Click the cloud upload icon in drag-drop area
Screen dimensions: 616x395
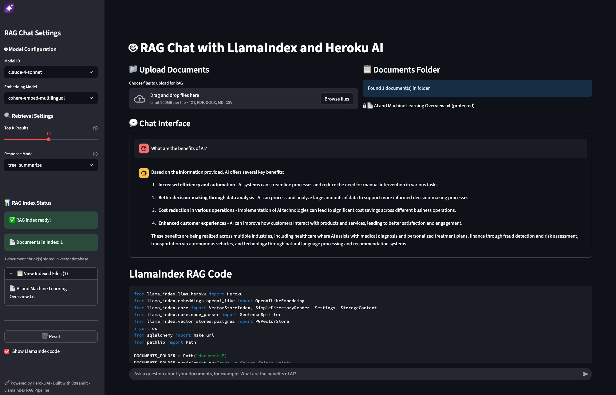(x=139, y=98)
